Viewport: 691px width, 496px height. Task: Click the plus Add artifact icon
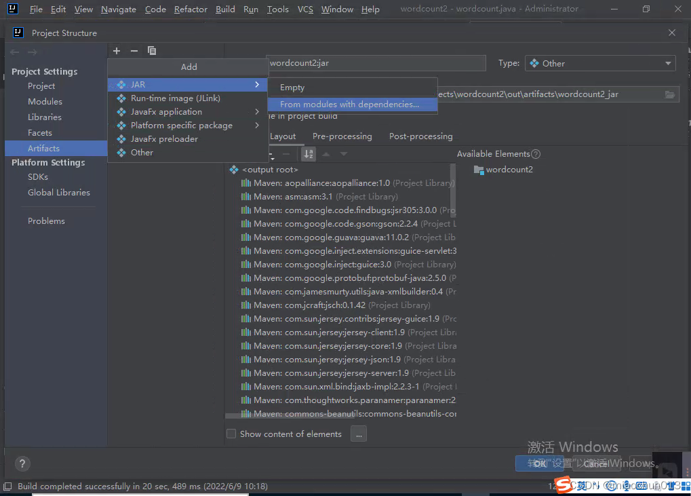117,51
